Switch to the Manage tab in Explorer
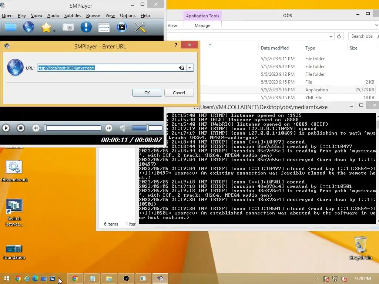The image size is (379, 284). click(202, 26)
